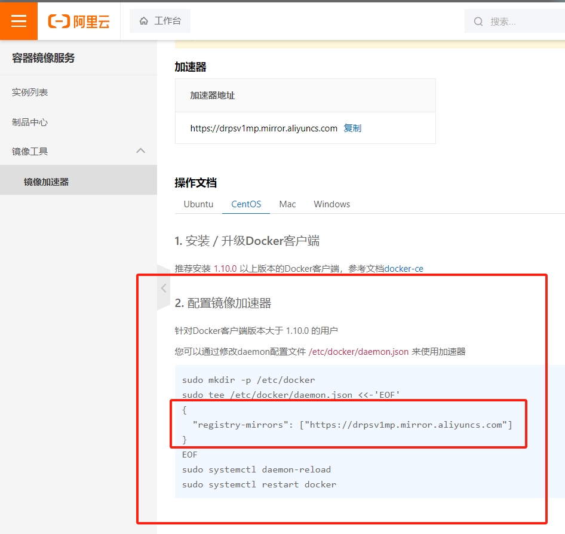Open the hamburger menu in the orange header
The image size is (565, 534).
19,21
